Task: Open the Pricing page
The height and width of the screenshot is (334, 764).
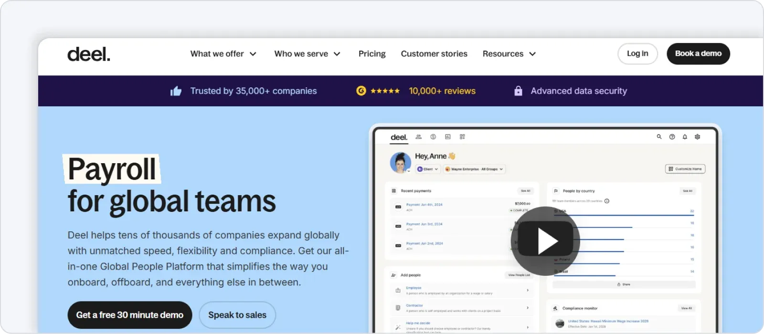Action: [x=372, y=54]
